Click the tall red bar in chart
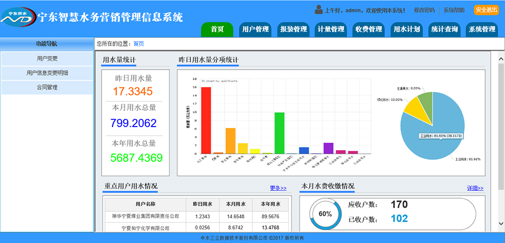This screenshot has width=505, height=243. pos(206,120)
